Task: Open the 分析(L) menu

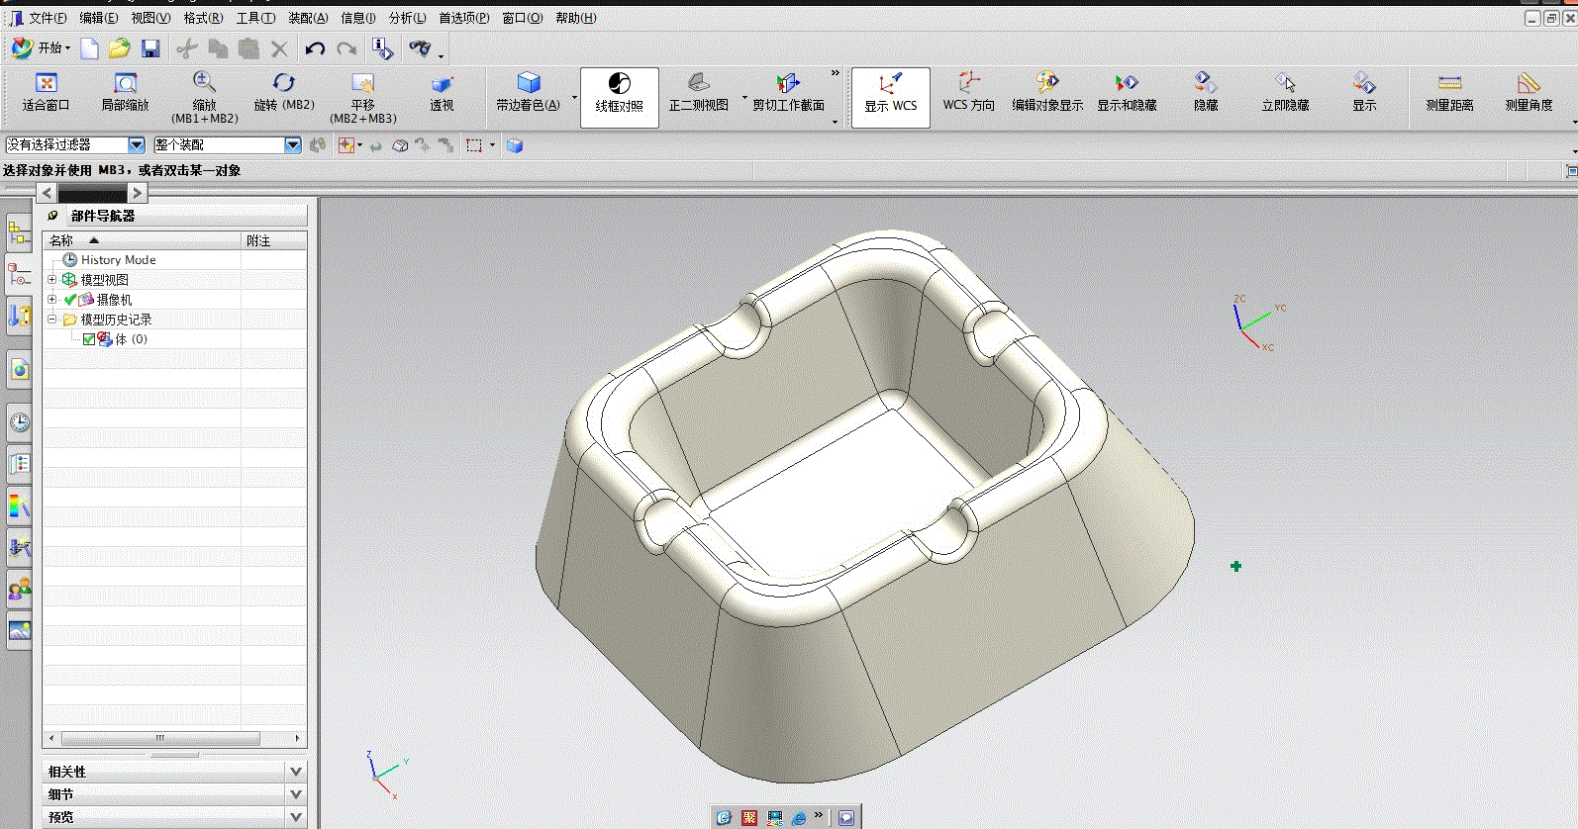Action: tap(407, 18)
